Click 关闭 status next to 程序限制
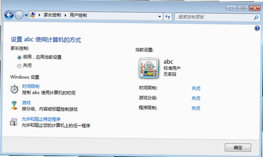The width and height of the screenshot is (263, 157). 196,108
